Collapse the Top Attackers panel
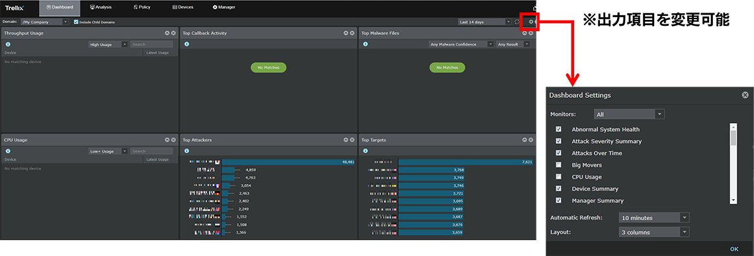The image size is (754, 256). tap(346, 140)
